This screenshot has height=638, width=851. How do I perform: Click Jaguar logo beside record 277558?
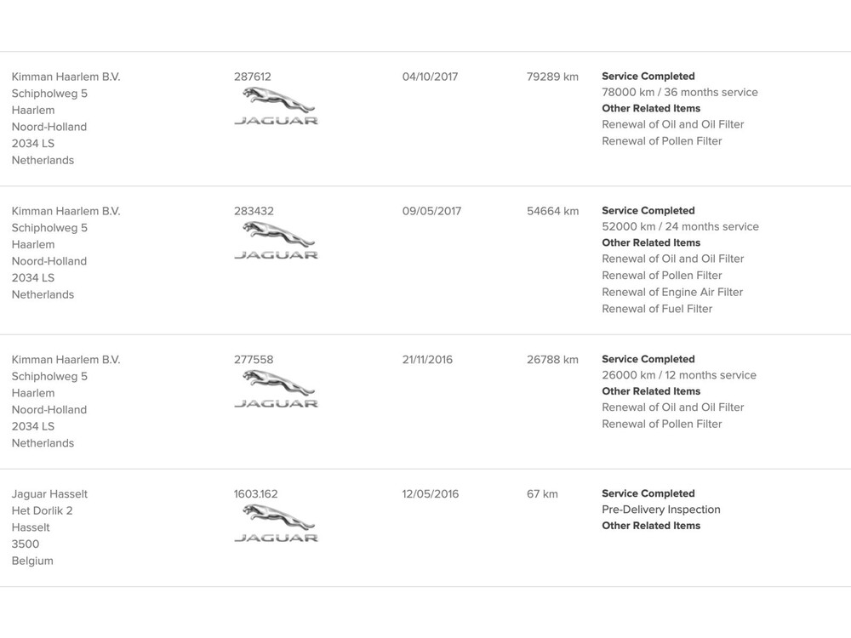point(276,390)
